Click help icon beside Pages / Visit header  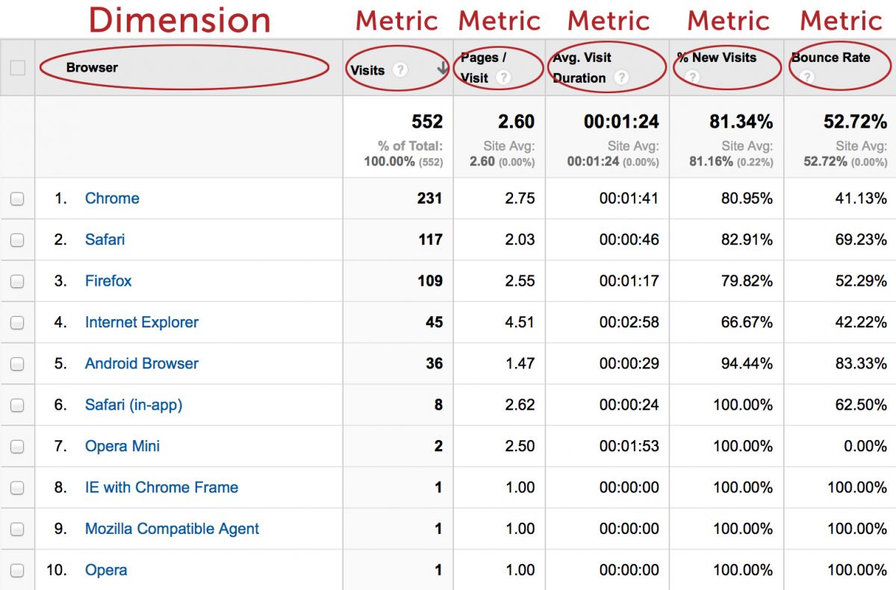click(x=503, y=78)
